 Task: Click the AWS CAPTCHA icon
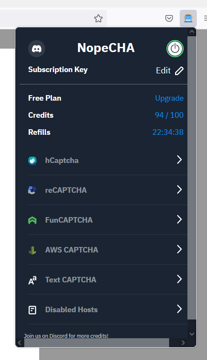click(x=32, y=250)
